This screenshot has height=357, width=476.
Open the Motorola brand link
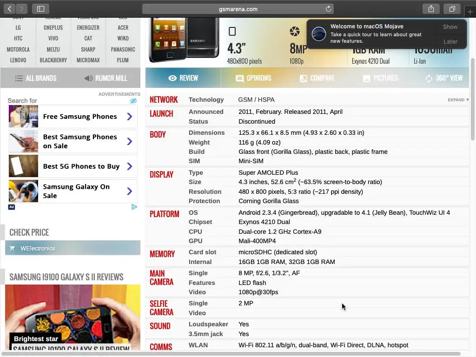point(18,49)
